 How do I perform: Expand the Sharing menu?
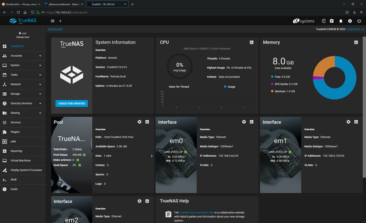[x=23, y=113]
